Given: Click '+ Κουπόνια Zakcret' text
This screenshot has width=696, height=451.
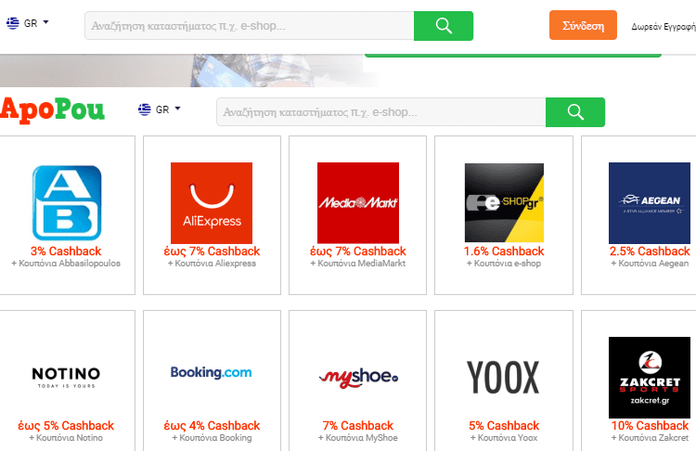Looking at the screenshot, I should pos(650,438).
